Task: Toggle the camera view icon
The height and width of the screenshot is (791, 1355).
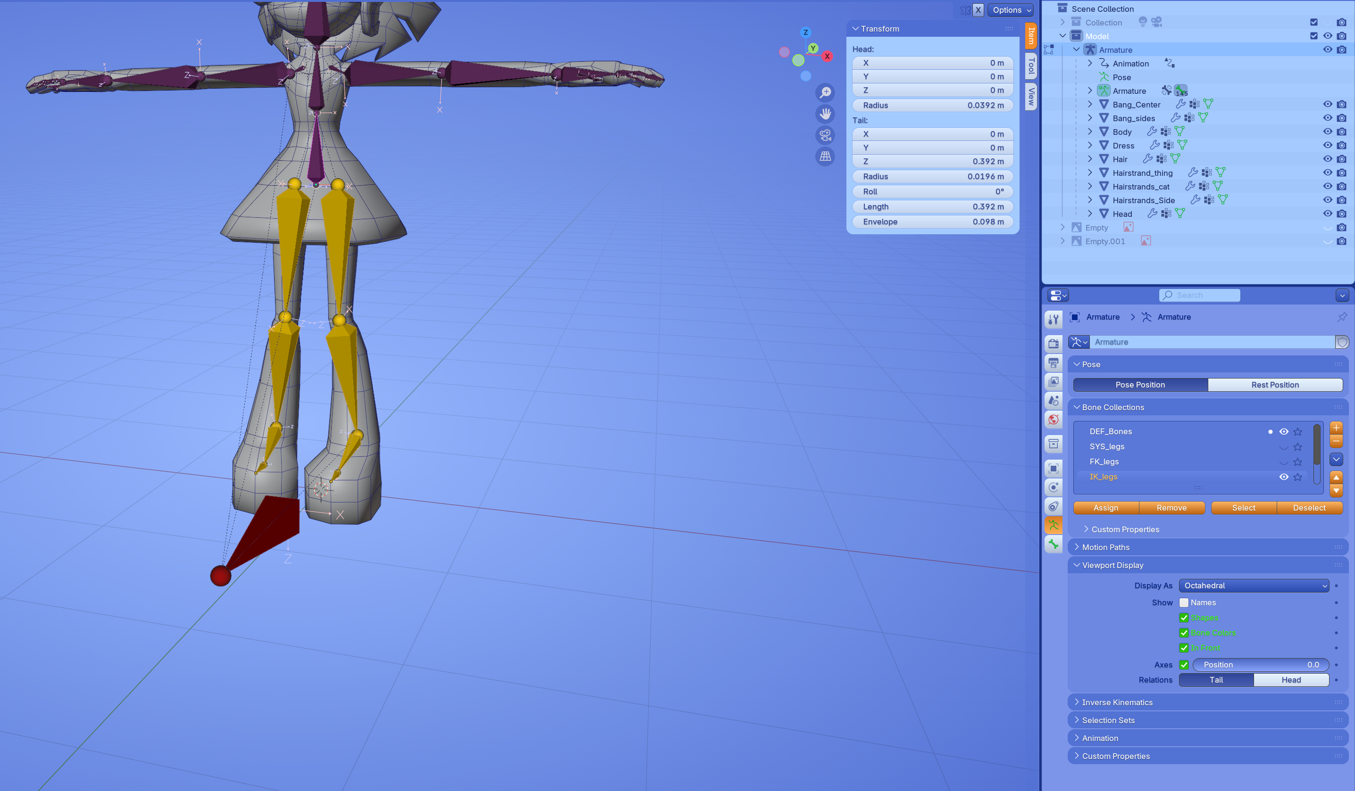Action: 825,135
